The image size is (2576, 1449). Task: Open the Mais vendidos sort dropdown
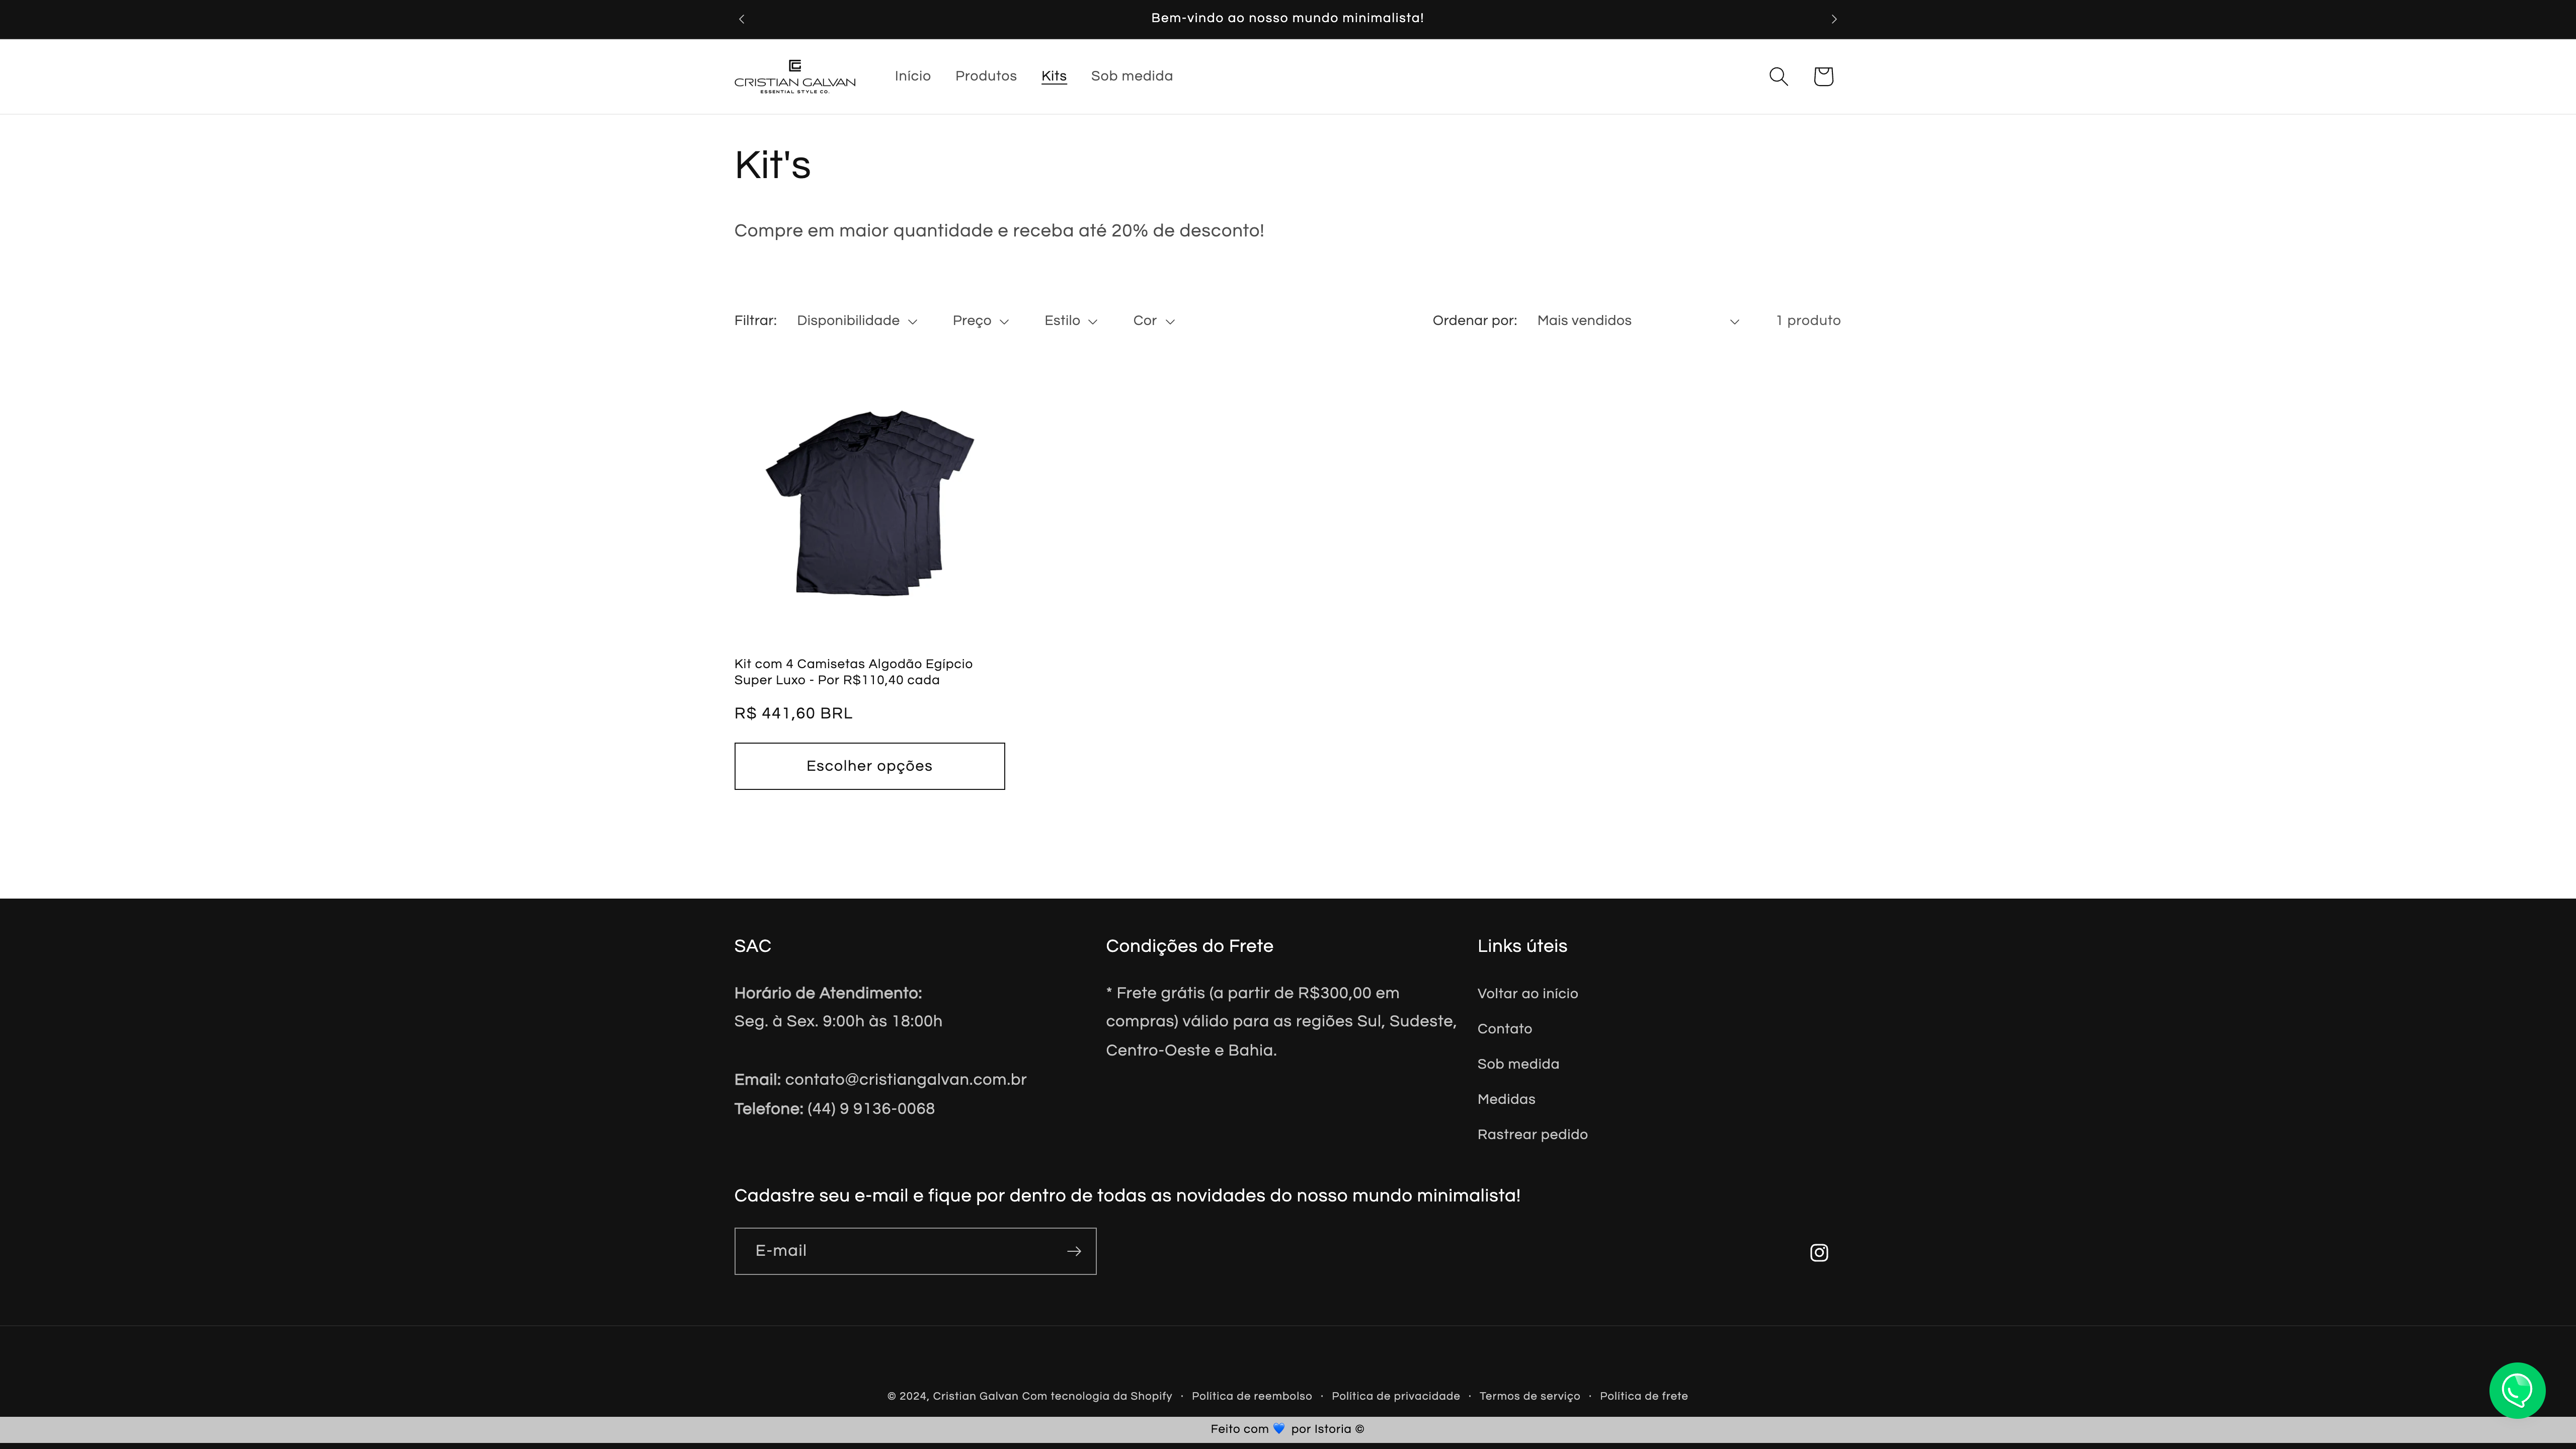point(1637,321)
